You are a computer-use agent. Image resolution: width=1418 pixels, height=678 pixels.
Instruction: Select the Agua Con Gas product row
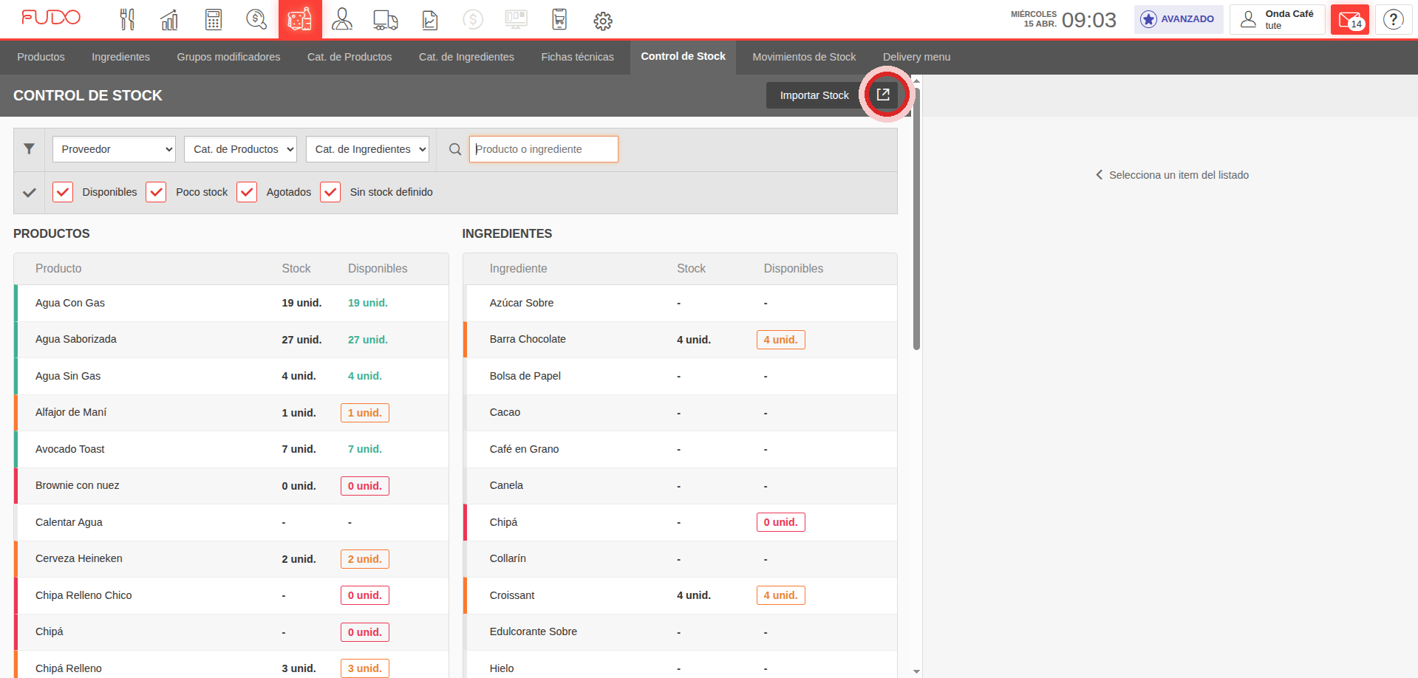[231, 303]
